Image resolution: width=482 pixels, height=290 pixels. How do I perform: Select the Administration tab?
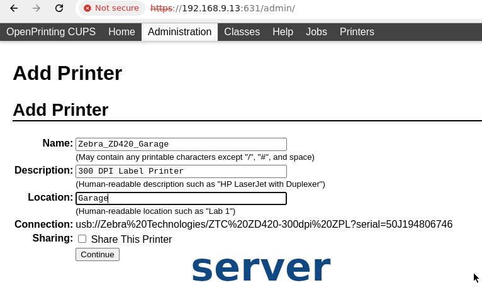tap(179, 32)
